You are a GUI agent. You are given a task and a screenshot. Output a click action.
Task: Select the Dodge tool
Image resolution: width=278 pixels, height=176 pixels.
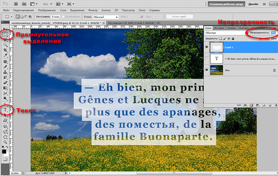click(5, 98)
